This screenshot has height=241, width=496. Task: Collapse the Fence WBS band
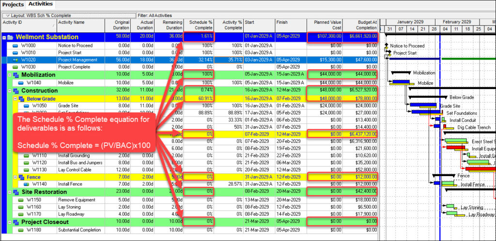pos(15,177)
